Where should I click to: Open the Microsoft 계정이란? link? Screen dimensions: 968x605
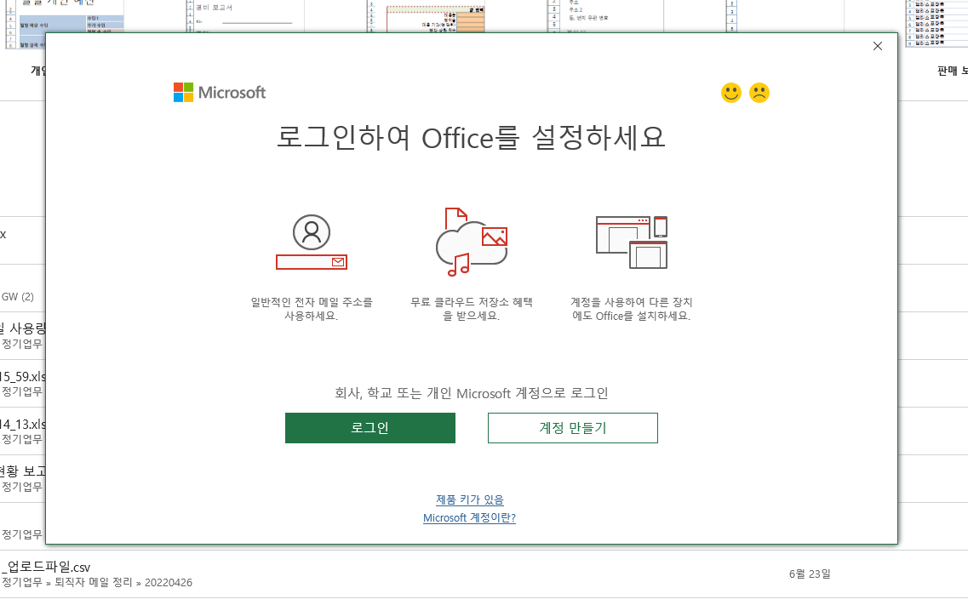point(469,518)
